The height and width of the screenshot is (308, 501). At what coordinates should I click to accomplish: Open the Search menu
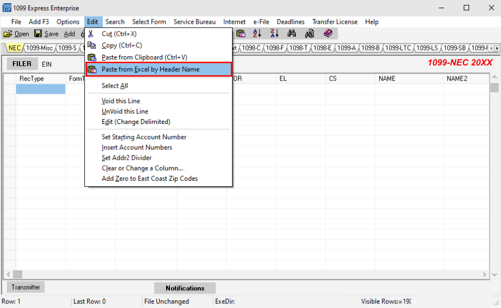pyautogui.click(x=115, y=22)
